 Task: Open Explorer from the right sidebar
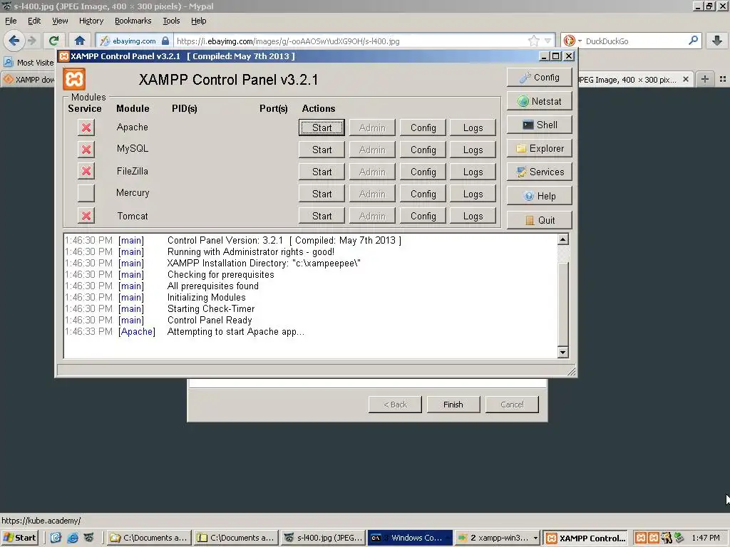(x=539, y=148)
